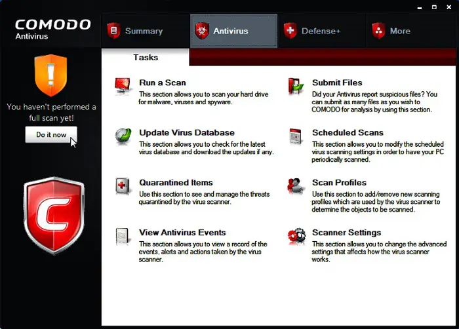The width and height of the screenshot is (459, 329).
Task: Click the Quarantined Items description text
Action: pos(204,198)
